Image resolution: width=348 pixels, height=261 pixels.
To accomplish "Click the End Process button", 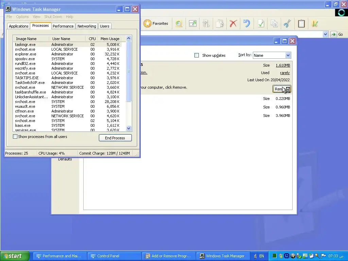I will point(115,138).
